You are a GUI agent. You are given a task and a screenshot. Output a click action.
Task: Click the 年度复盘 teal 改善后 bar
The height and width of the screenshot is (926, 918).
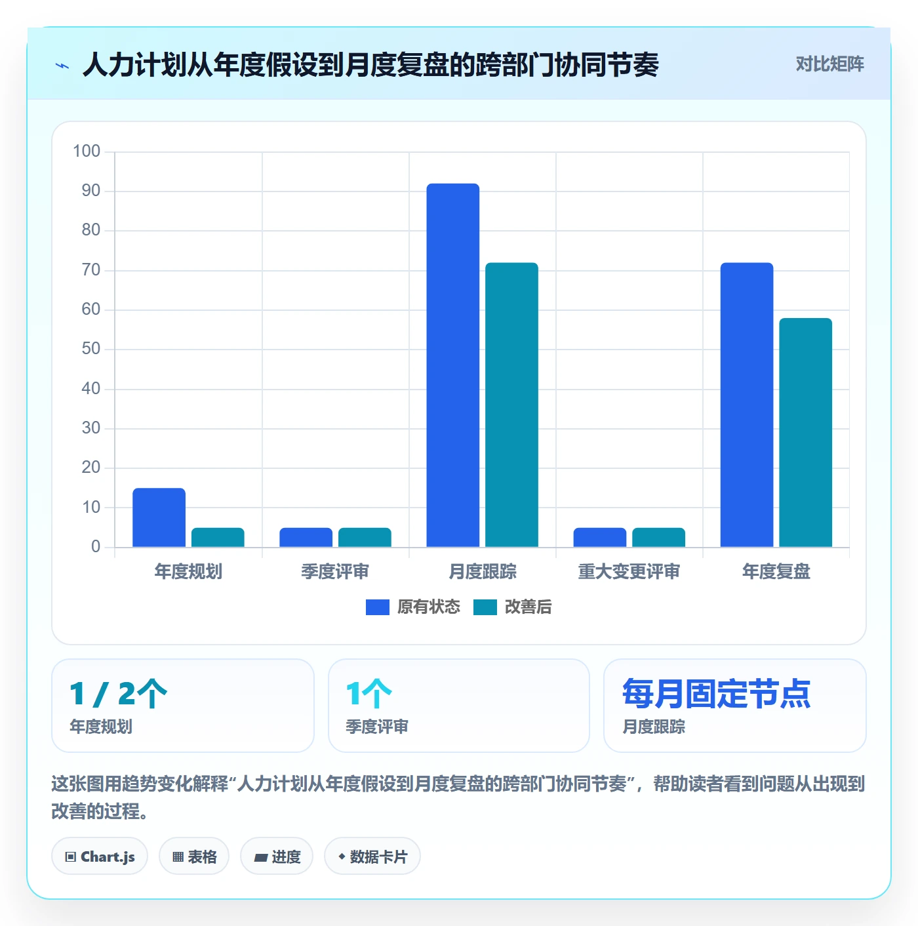point(805,432)
